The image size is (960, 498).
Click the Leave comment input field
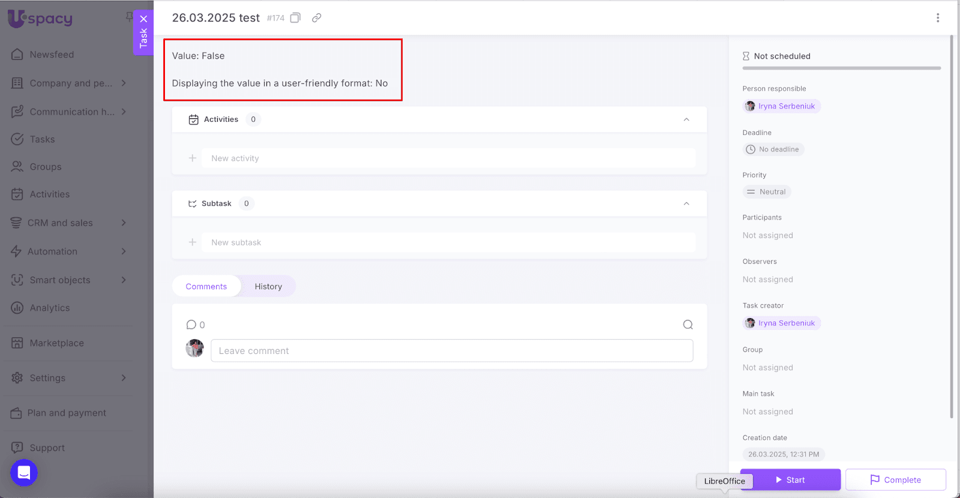452,351
